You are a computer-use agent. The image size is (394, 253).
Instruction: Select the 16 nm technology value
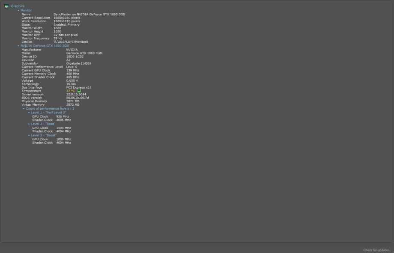[x=71, y=84]
